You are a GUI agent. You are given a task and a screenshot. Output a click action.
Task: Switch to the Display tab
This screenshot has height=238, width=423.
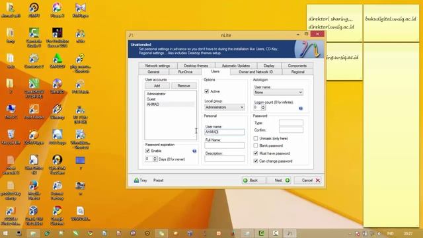click(x=269, y=65)
